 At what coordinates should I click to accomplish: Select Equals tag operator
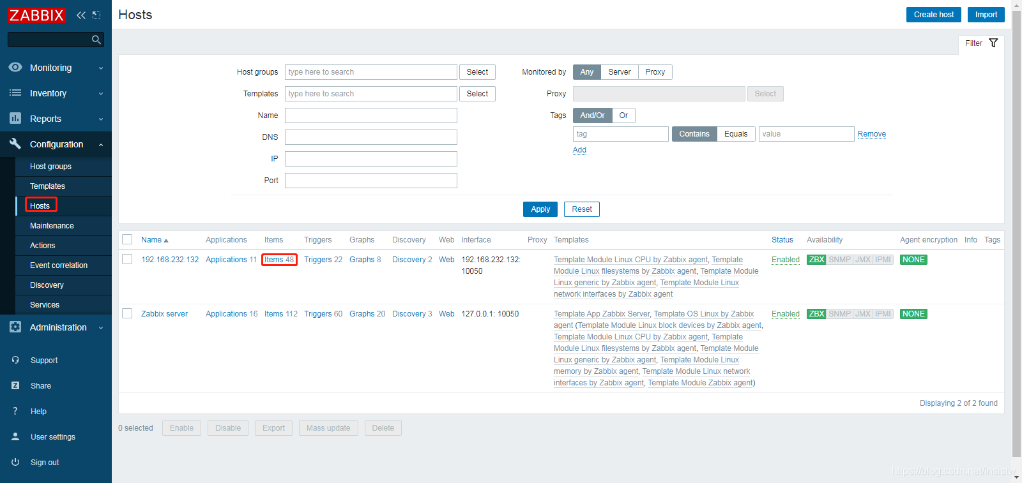pyautogui.click(x=736, y=134)
